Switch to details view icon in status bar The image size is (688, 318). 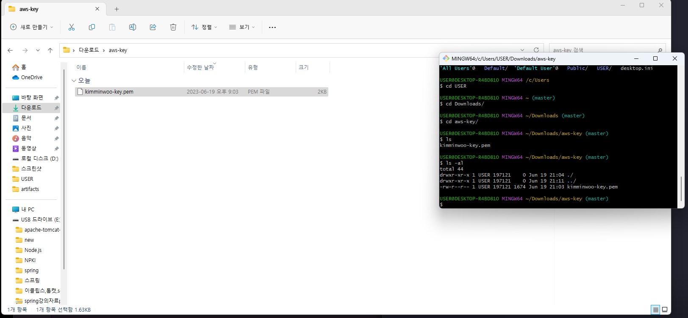655,310
